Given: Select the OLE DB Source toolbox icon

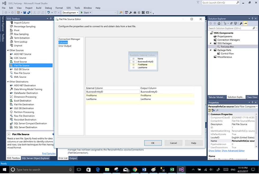Looking at the screenshot, I should (11, 69).
